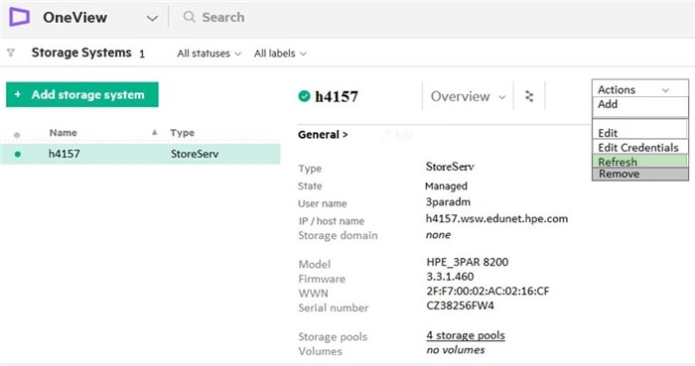Screen dimensions: 695x366
Task: Open the Actions menu dropdown
Action: coord(640,89)
